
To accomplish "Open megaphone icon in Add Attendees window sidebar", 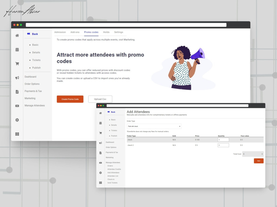I will pos(101,143).
